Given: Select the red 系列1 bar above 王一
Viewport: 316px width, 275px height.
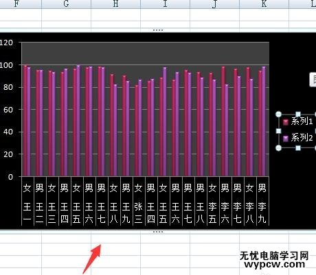Looking at the screenshot, I should click(x=25, y=121).
